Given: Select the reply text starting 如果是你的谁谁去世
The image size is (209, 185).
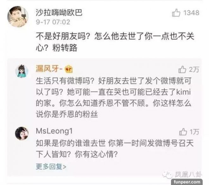Looking at the screenshot, I should [115, 149].
